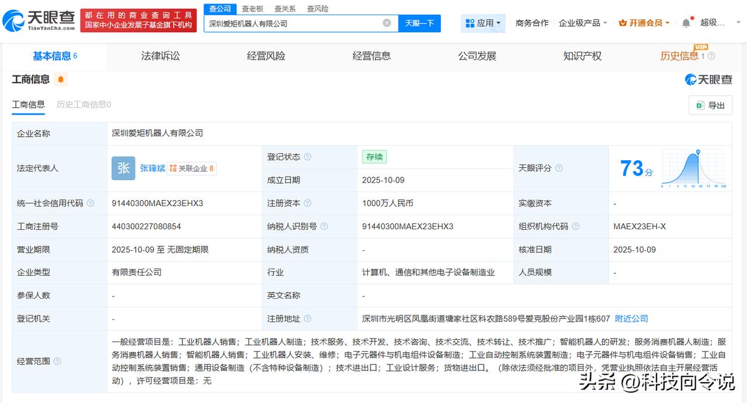Click the 73分 score value
The height and width of the screenshot is (403, 747).
(x=637, y=168)
